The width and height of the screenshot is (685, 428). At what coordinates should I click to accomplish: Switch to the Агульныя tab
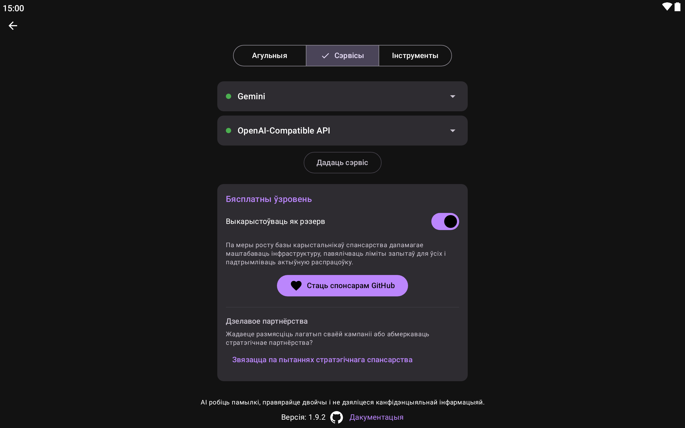pyautogui.click(x=269, y=56)
